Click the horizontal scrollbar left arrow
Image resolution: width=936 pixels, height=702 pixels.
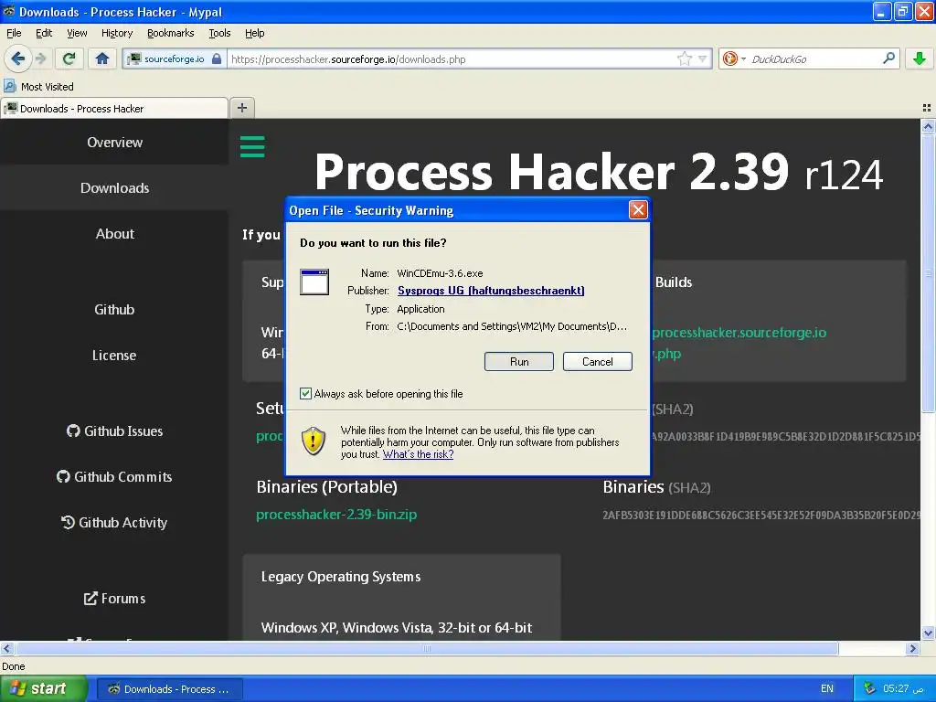[x=6, y=648]
